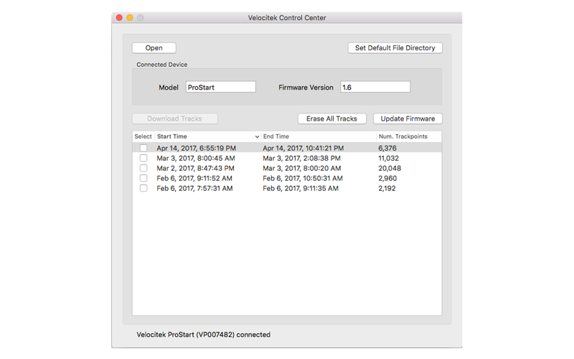Click trackpoints value 2,192
This screenshot has height=359, width=574.
[387, 188]
